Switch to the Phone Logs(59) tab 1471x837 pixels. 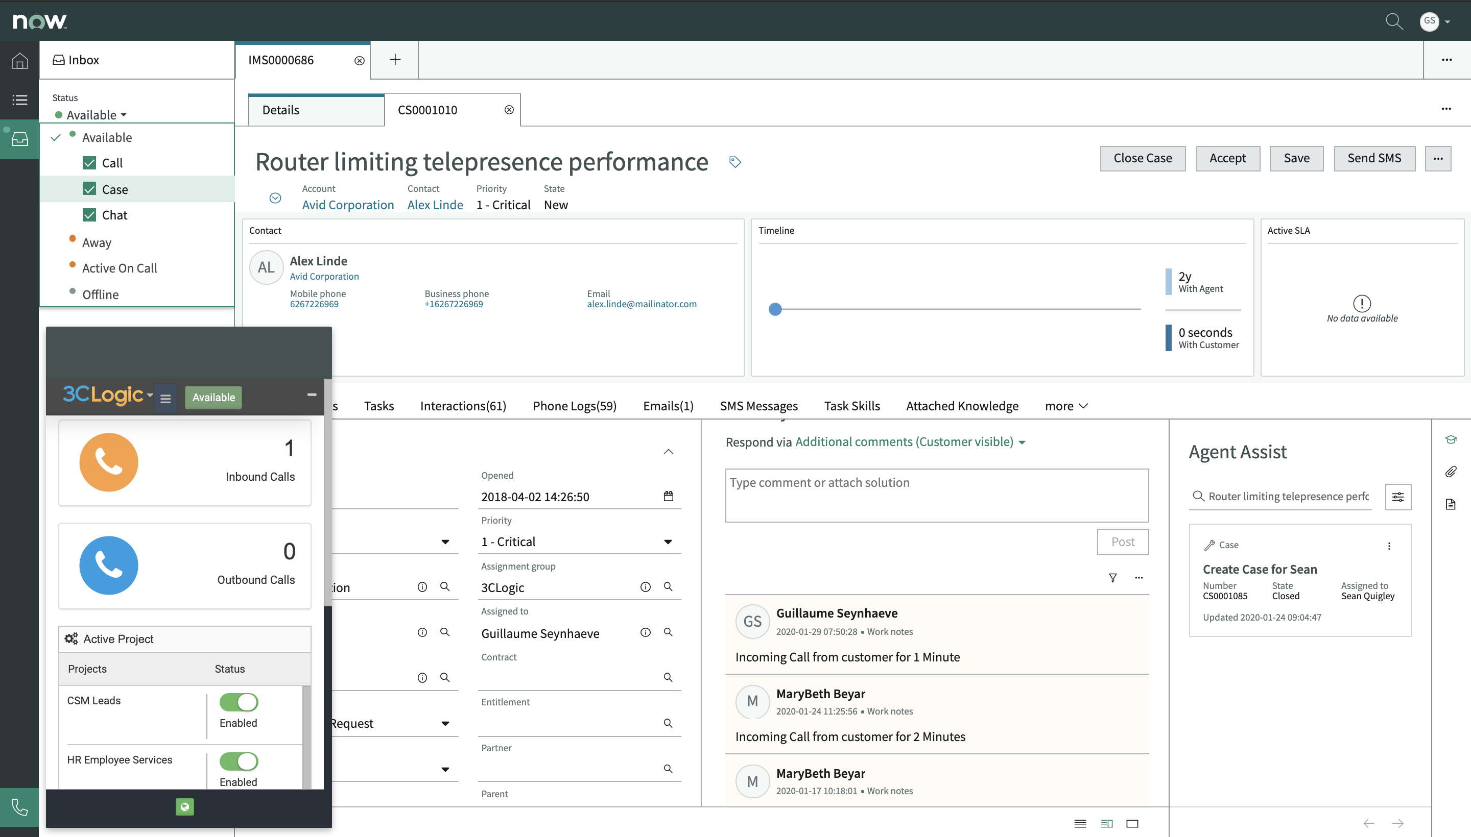[x=574, y=406]
